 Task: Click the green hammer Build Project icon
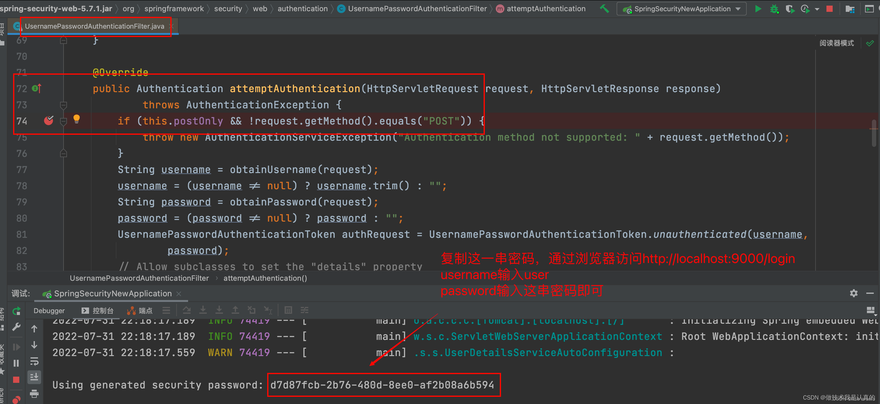(x=604, y=8)
